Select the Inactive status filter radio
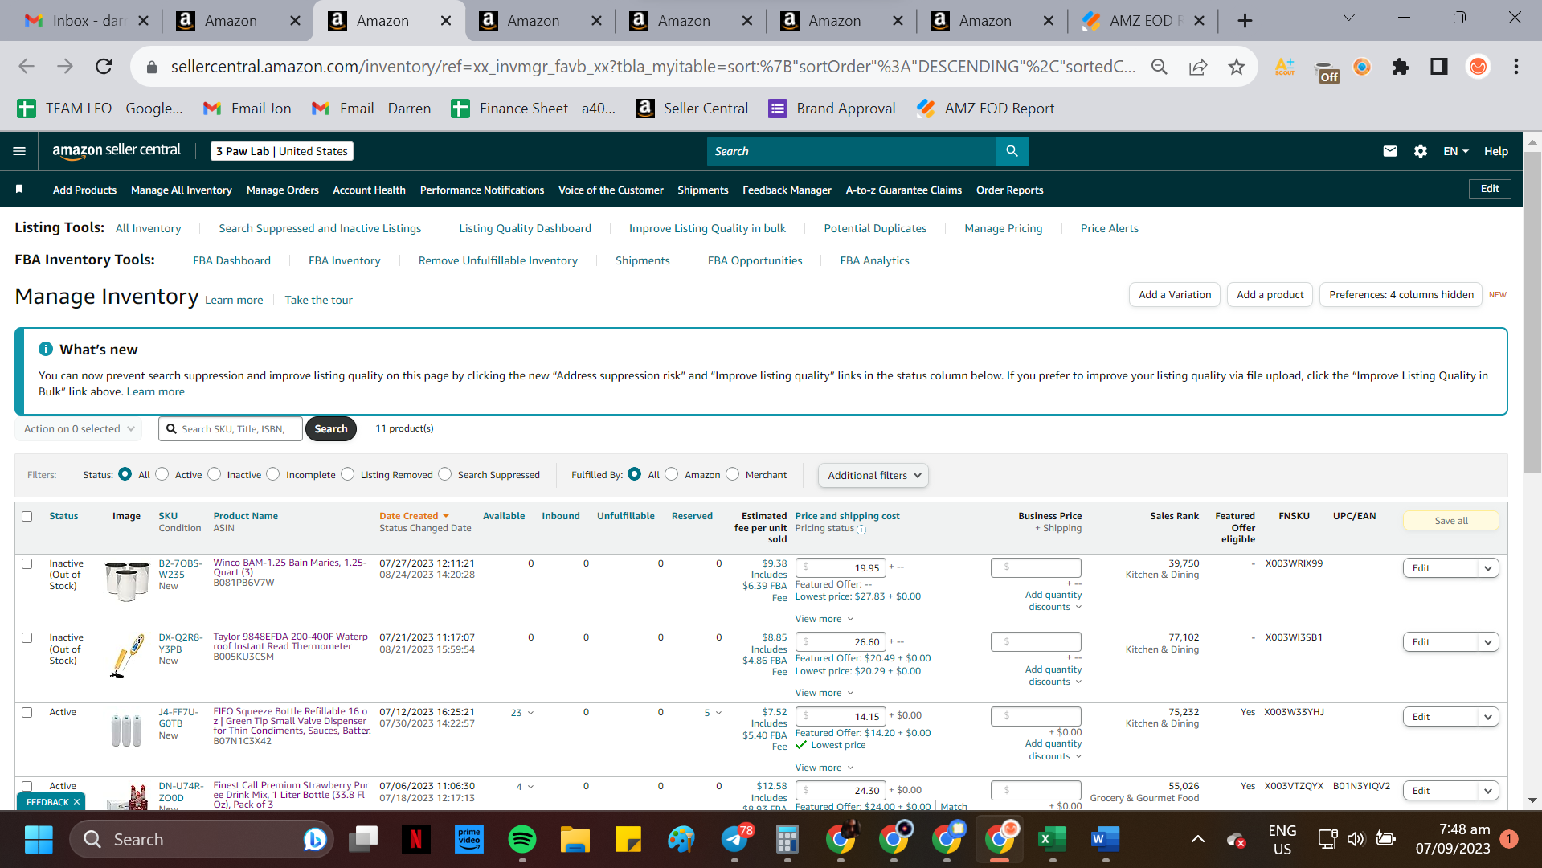This screenshot has width=1542, height=868. click(x=215, y=474)
